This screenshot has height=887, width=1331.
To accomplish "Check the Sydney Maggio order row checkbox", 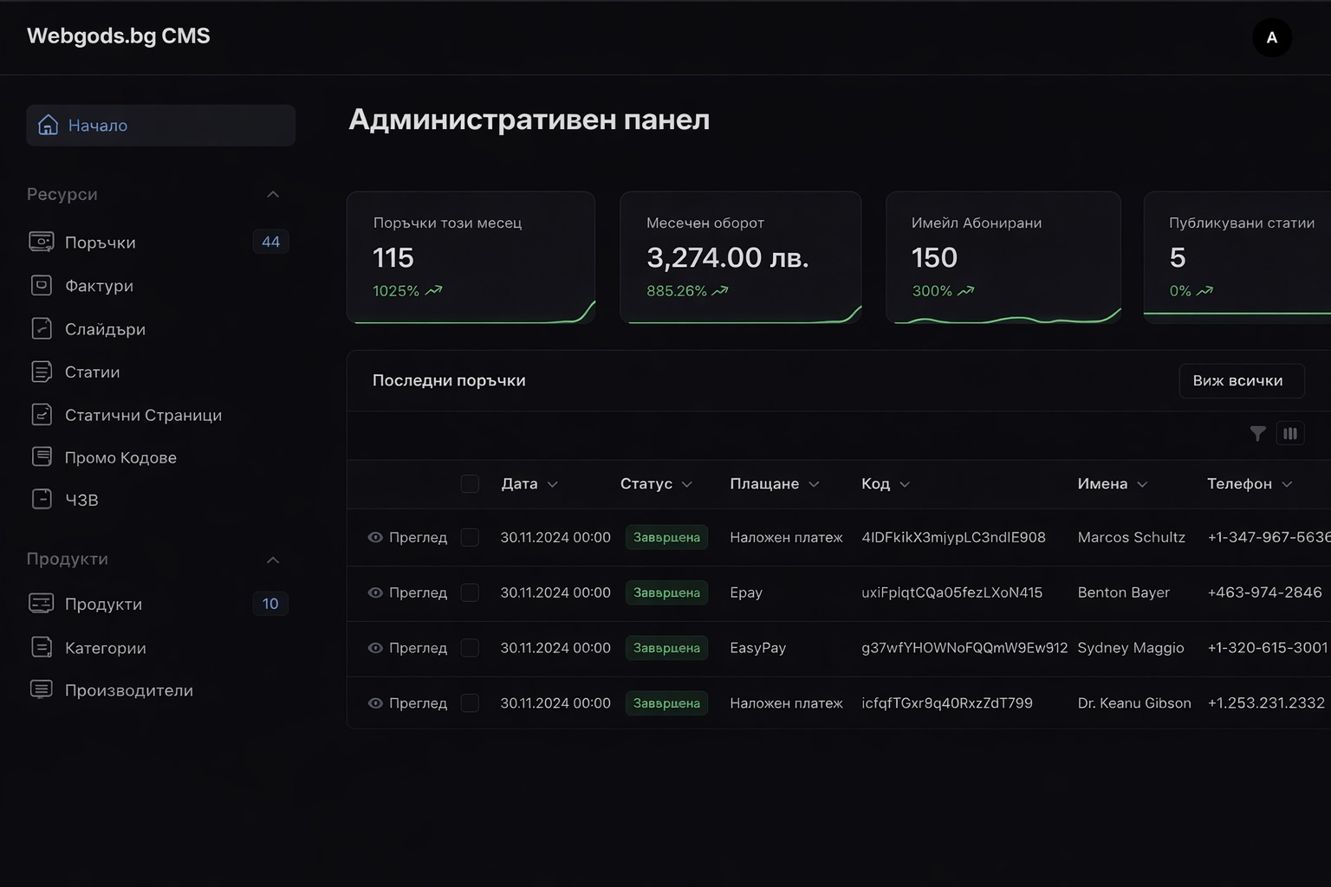I will 470,648.
